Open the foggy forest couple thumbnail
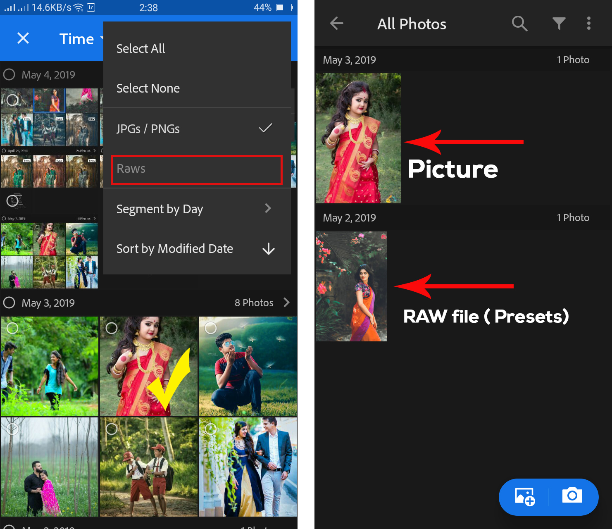612x529 pixels. tap(50, 467)
